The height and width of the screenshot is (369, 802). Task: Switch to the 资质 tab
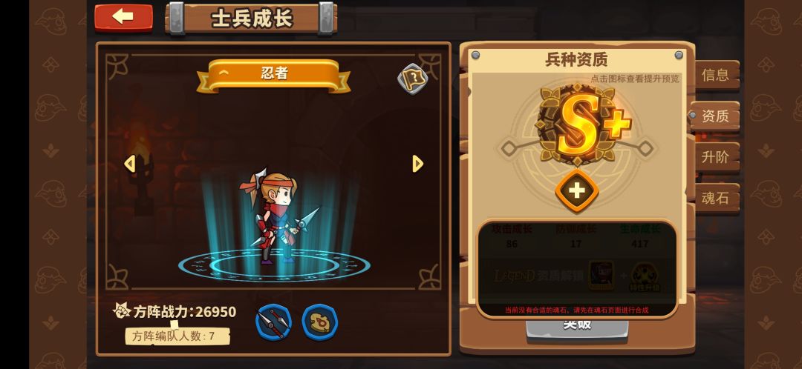714,116
